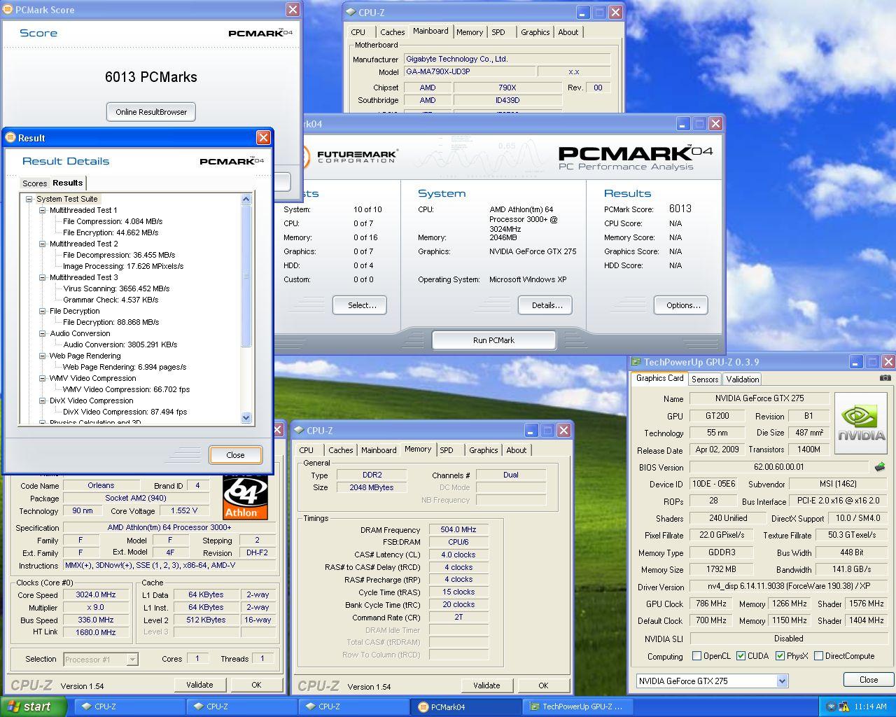The height and width of the screenshot is (717, 896).
Task: Click Validate in CPU-Z Memory window
Action: click(x=486, y=685)
